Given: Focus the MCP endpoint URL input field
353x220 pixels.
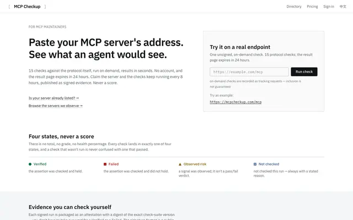Looking at the screenshot, I should (249, 72).
